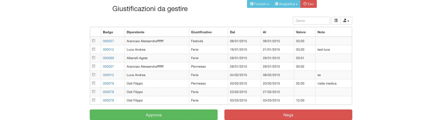Screen dimensions: 442x120
Task: Sort by the Badge column header
Action: 108,32
